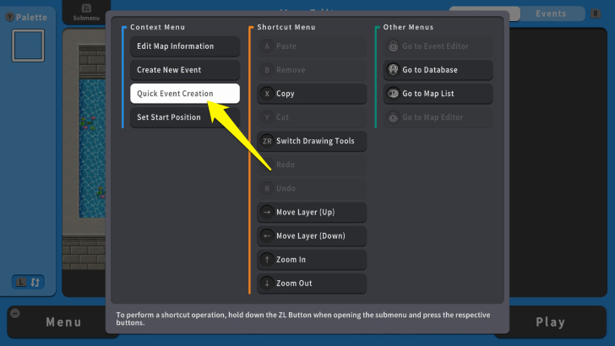Viewport: 615px width, 346px height.
Task: Choose Quick Event Creation
Action: point(185,94)
